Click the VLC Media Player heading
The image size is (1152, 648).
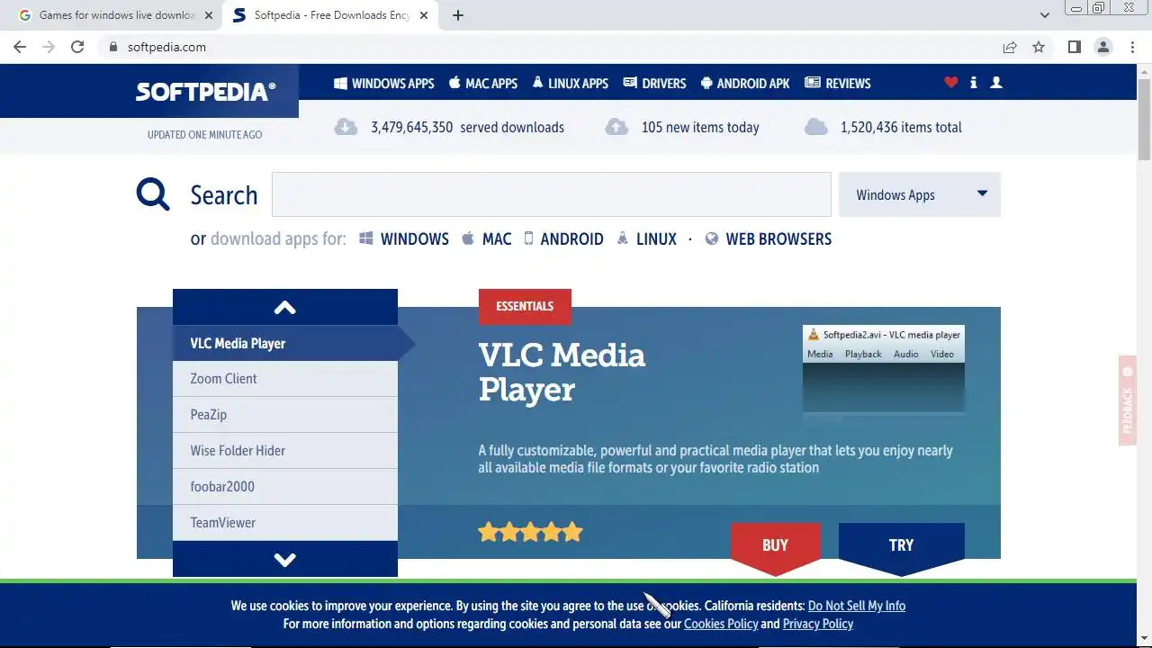562,372
